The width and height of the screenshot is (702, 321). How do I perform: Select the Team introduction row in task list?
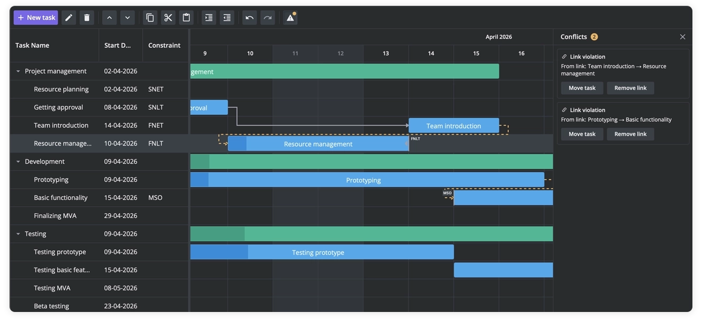click(x=99, y=125)
